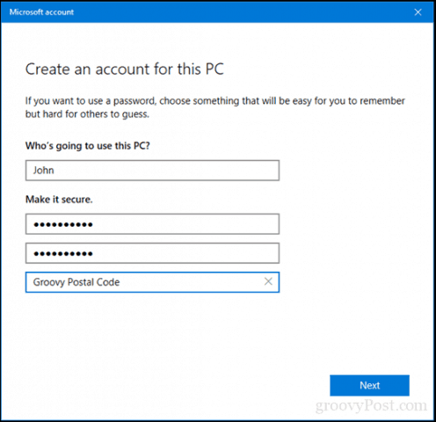Screen dimensions: 436x422
Task: Click the Who's going to use this PC label
Action: click(88, 146)
